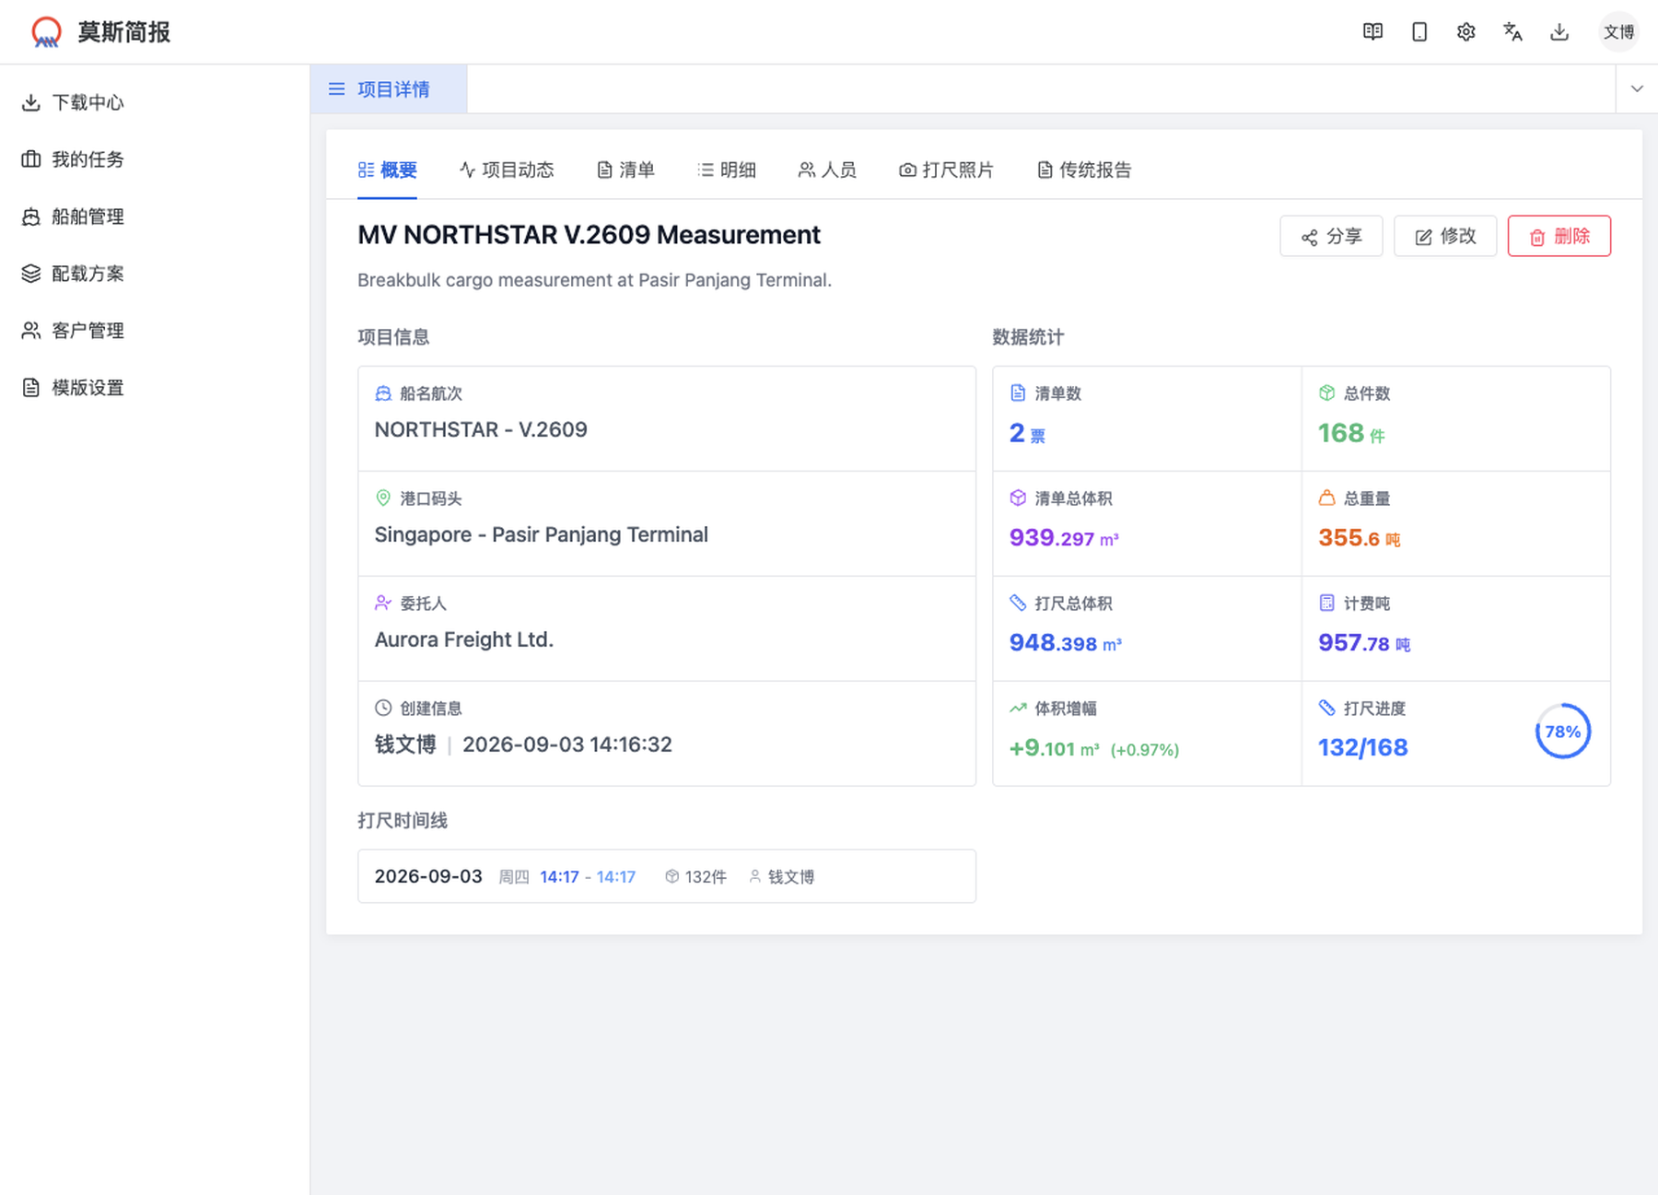Click the clock icon beside 创建信息

coord(383,708)
